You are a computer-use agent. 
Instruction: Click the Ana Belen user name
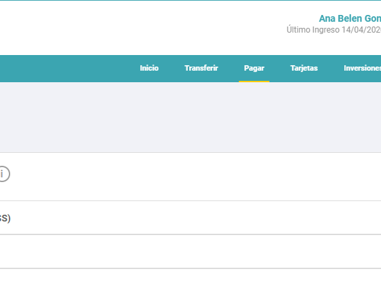350,18
